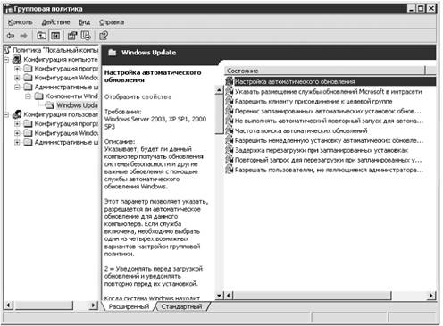The width and height of the screenshot is (443, 326).
Task: Expand the Конфигурация Windows node under computer
Action: click(x=17, y=78)
